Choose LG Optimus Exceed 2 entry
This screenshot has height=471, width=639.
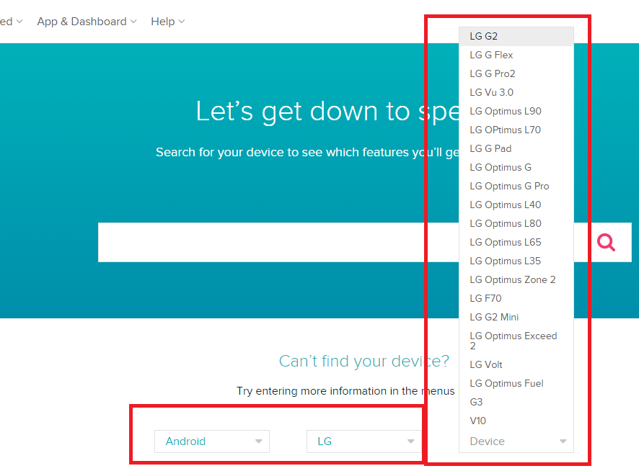tap(516, 341)
